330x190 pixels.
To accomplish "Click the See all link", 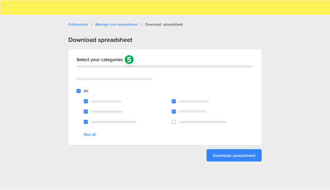I will pyautogui.click(x=90, y=135).
